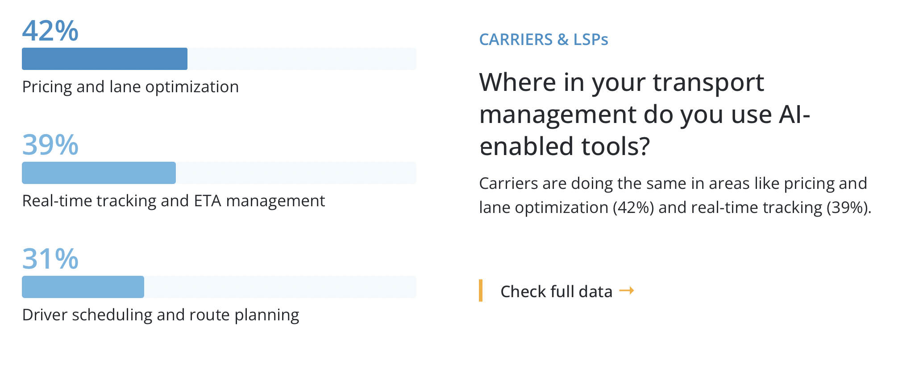Click the (42%) mention in the description paragraph

pos(633,208)
